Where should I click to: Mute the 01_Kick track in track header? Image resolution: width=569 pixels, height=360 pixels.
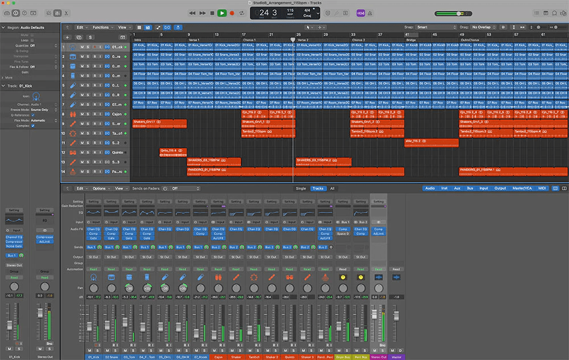[x=82, y=47]
